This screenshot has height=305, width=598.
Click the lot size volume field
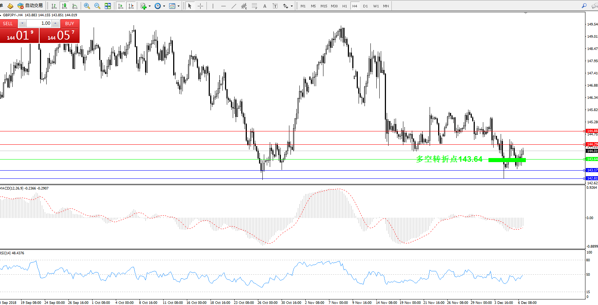coord(39,23)
